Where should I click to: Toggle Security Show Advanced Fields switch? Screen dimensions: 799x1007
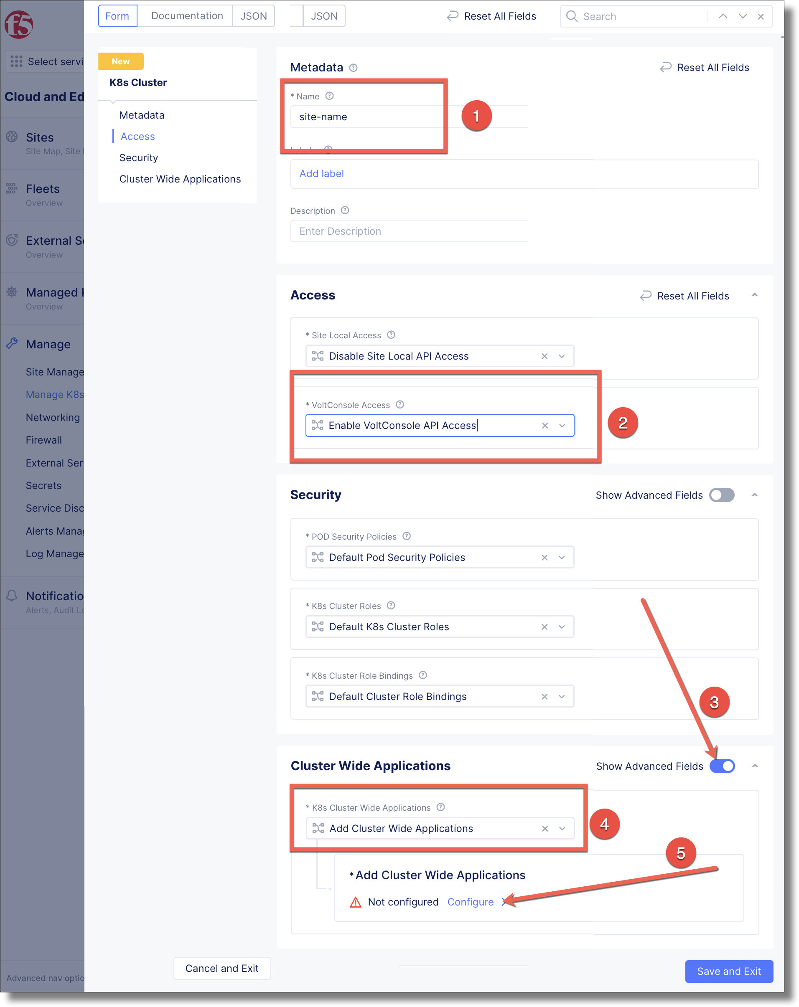(x=722, y=495)
